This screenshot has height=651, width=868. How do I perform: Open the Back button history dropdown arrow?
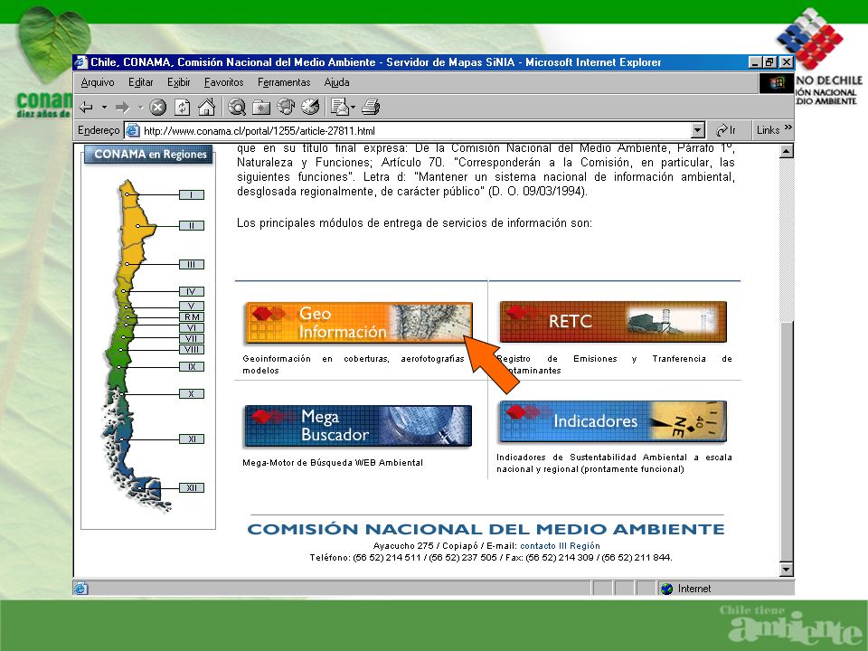(x=103, y=107)
